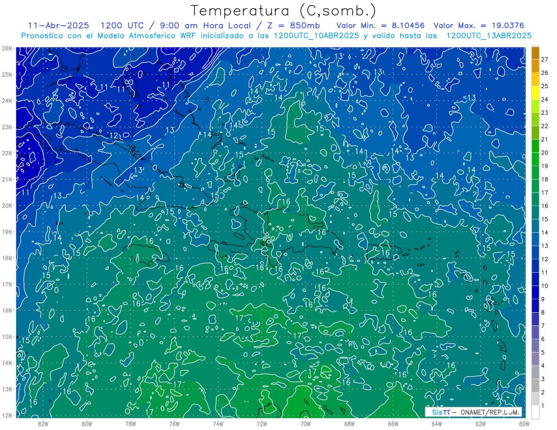557x430 pixels.
Task: Click the '80W' longitude axis label
Action: [87, 423]
